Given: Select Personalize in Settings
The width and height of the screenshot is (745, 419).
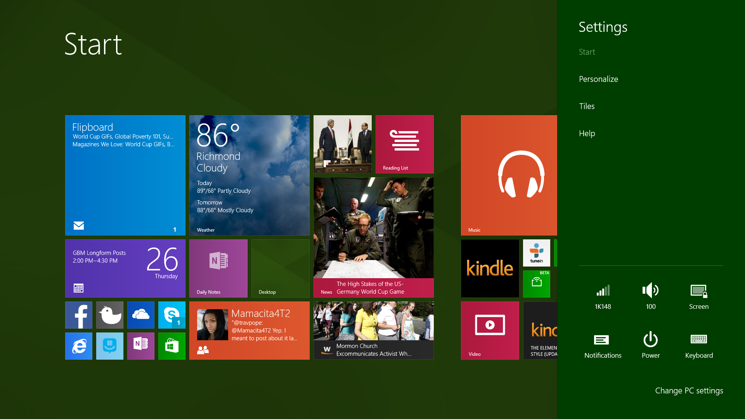Looking at the screenshot, I should coord(598,79).
